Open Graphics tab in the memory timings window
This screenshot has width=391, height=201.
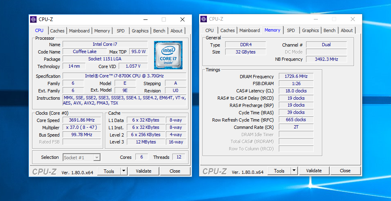coord(311,30)
